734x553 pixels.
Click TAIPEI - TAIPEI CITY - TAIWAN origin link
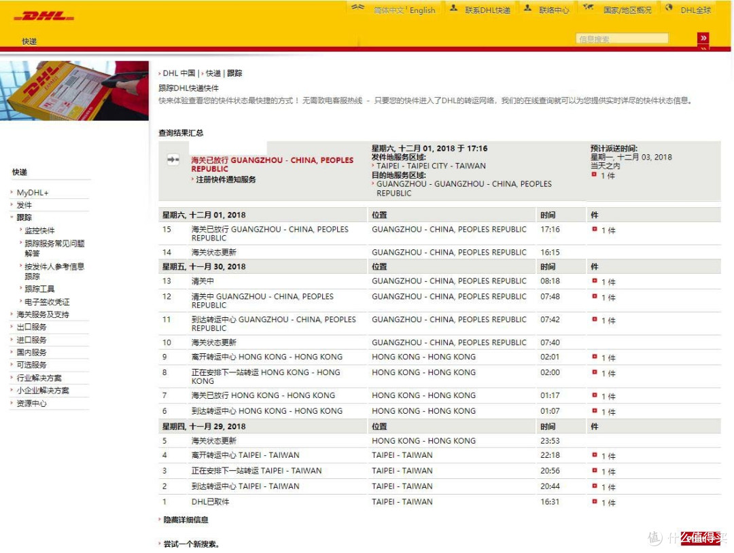click(431, 166)
